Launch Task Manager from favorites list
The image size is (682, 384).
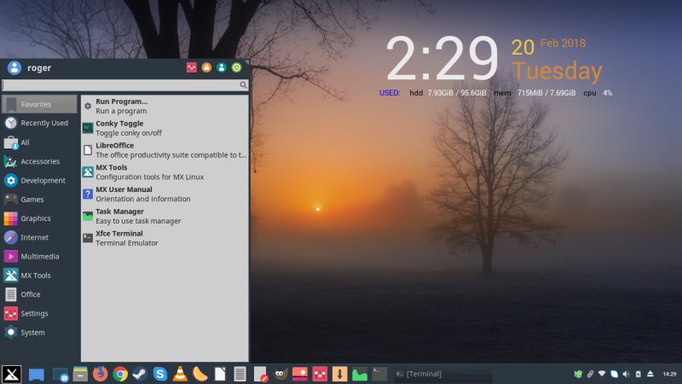165,216
